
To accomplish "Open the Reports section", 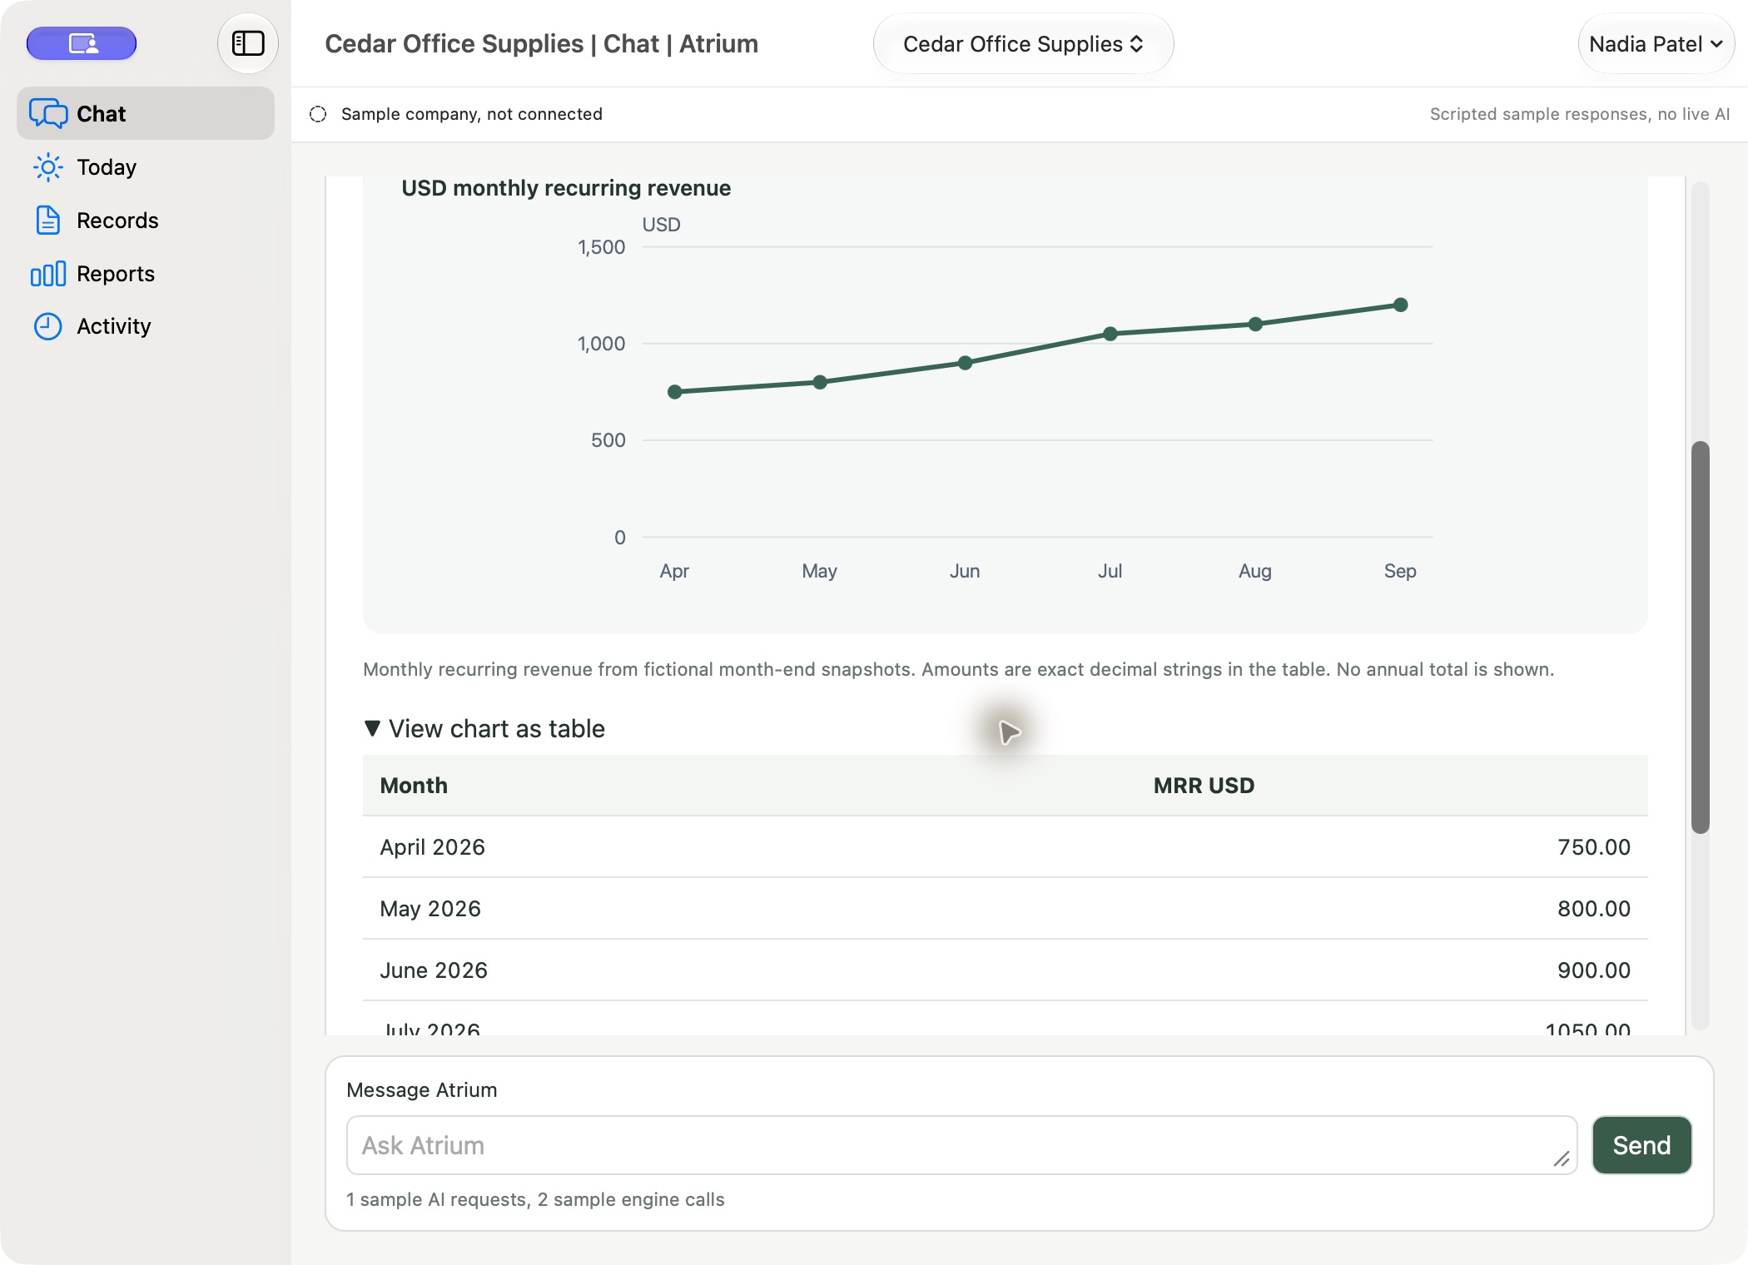I will (146, 273).
